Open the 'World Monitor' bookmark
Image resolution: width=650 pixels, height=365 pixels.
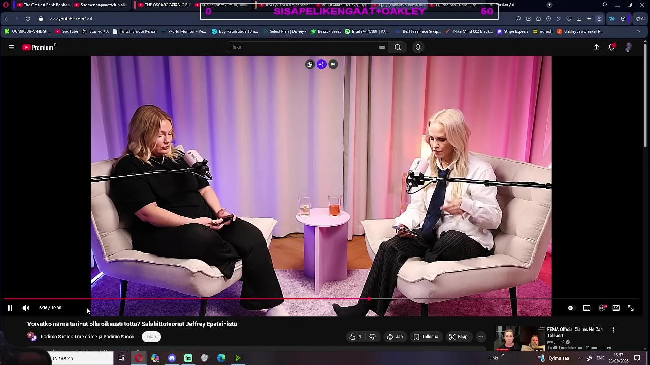click(x=184, y=31)
